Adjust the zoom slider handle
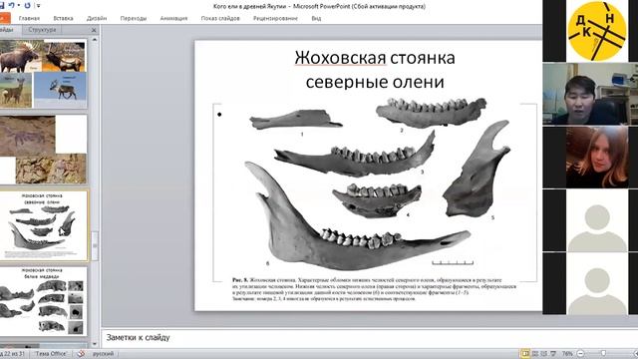This screenshot has width=638, height=359. [603, 354]
